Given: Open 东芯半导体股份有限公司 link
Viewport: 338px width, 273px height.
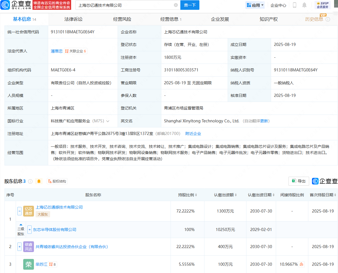Looking at the screenshot, I should pos(55,230).
